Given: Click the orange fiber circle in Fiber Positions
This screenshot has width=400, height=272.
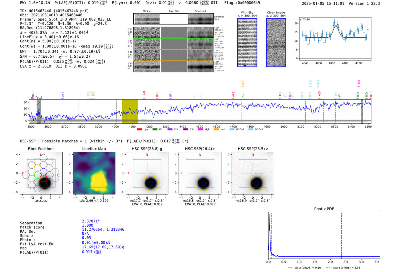Looking at the screenshot, I should 38,168.
